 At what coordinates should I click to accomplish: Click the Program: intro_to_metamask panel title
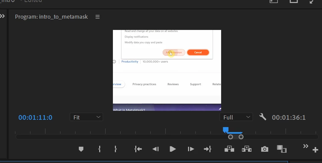pyautogui.click(x=51, y=17)
